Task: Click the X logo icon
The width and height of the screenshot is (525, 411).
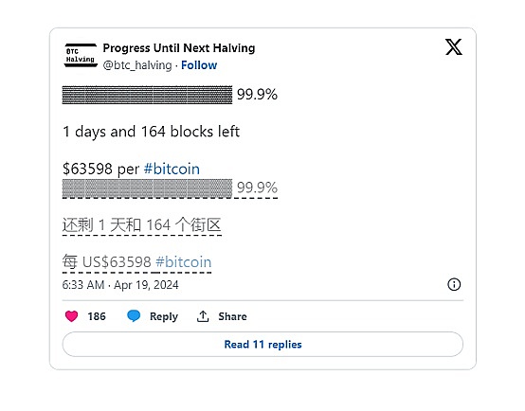Action: coord(454,46)
